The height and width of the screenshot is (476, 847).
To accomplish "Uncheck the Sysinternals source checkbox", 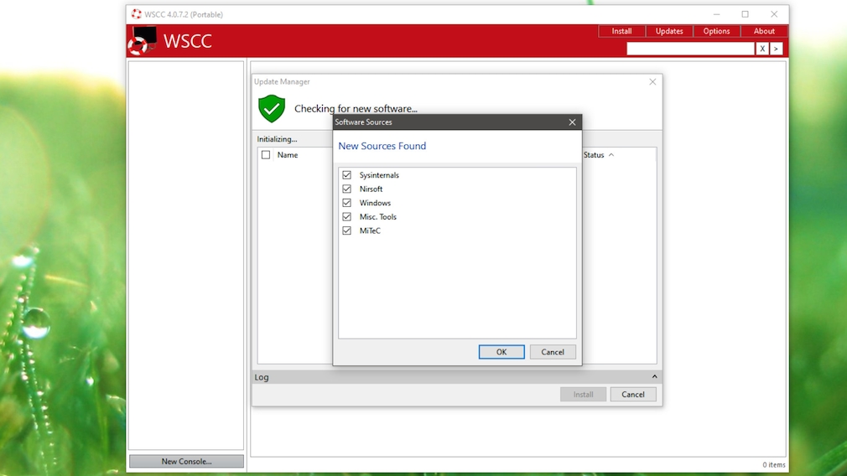I will (x=346, y=175).
